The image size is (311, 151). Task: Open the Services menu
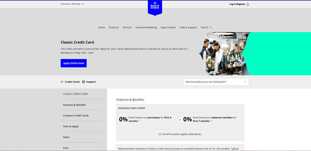[127, 27]
